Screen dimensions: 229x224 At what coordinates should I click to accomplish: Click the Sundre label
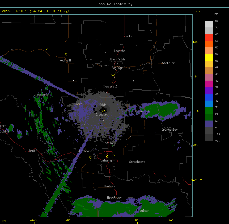(78, 104)
